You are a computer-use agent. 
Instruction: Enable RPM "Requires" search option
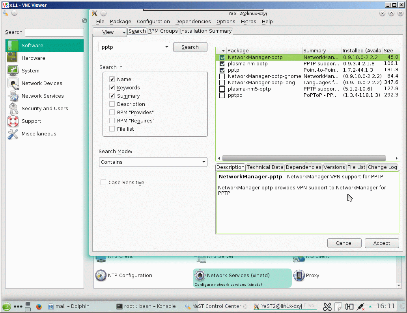tap(112, 121)
